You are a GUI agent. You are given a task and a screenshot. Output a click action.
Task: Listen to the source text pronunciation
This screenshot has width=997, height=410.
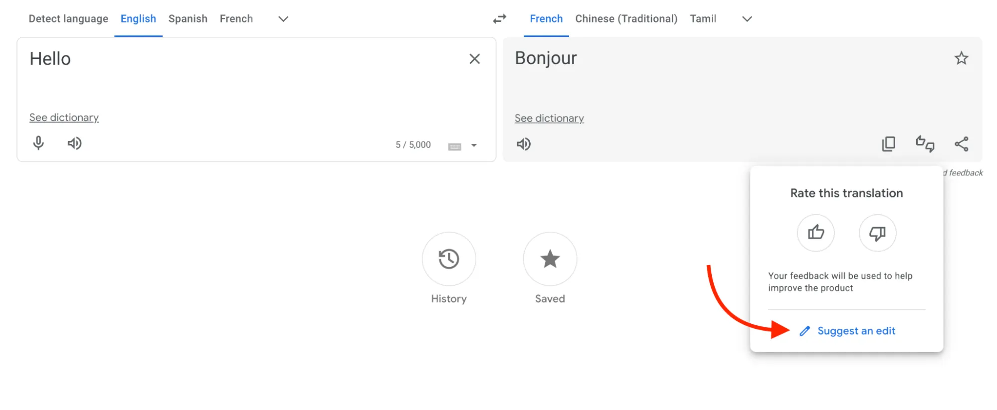tap(74, 143)
